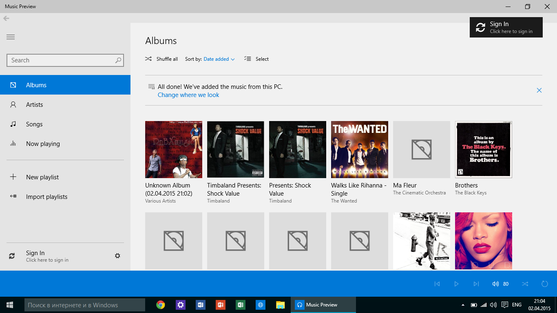Skip to next track
Image resolution: width=557 pixels, height=313 pixels.
click(476, 284)
